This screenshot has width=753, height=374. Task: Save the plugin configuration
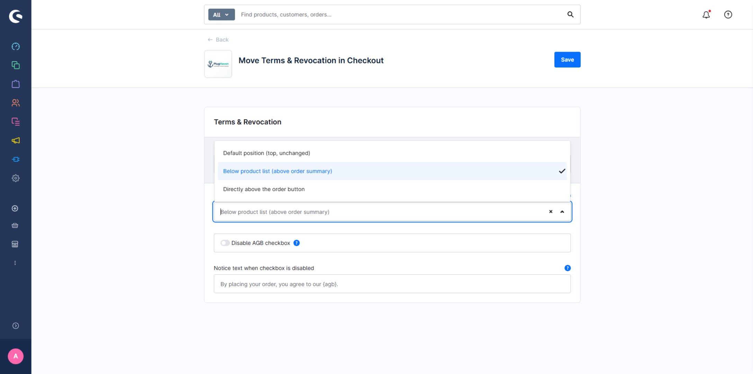coord(567,60)
